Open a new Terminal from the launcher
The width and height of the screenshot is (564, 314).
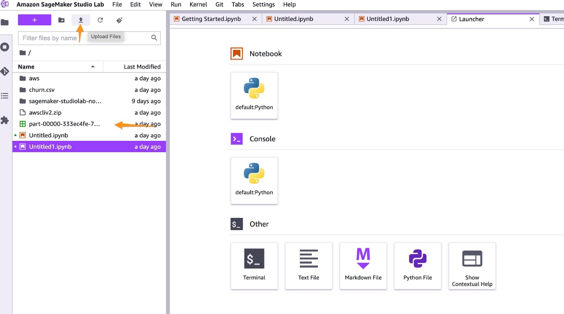tap(254, 266)
